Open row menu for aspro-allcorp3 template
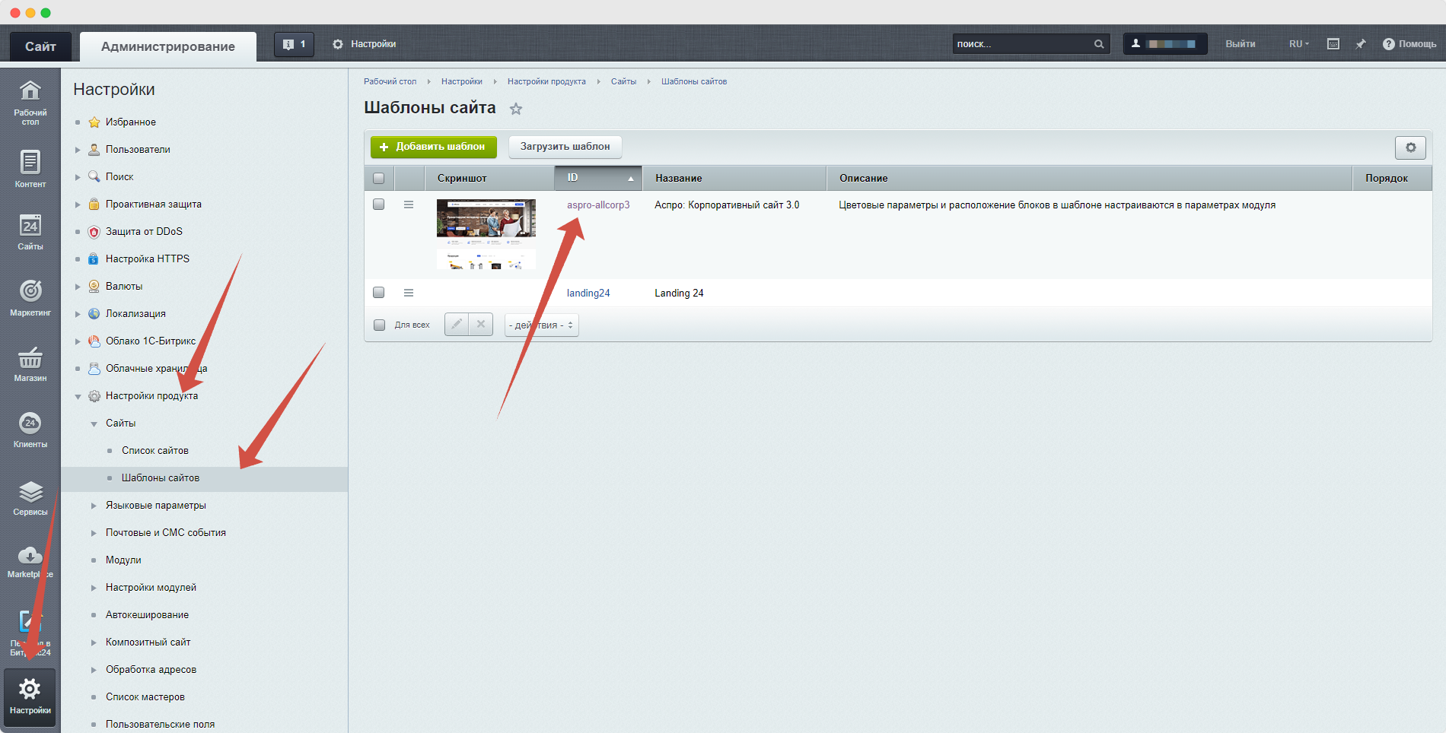The height and width of the screenshot is (733, 1446). (x=409, y=205)
